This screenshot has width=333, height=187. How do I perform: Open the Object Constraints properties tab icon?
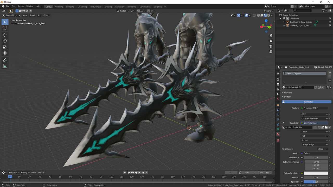point(278,124)
